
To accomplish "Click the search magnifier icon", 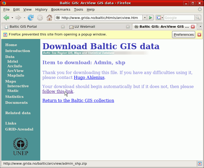I will pos(198,18).
